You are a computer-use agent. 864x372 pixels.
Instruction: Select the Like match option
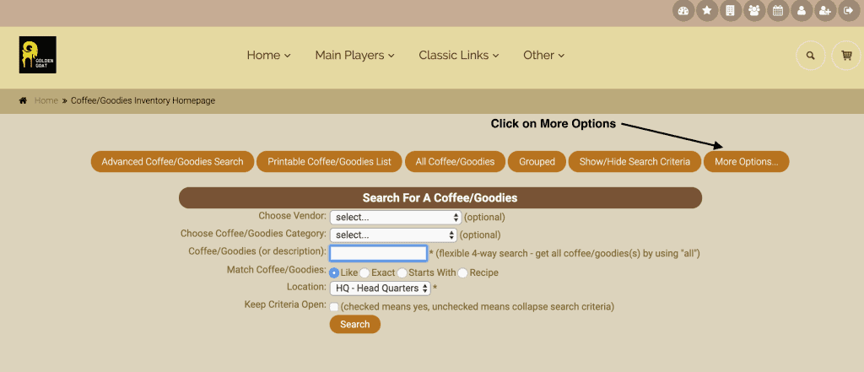(334, 272)
